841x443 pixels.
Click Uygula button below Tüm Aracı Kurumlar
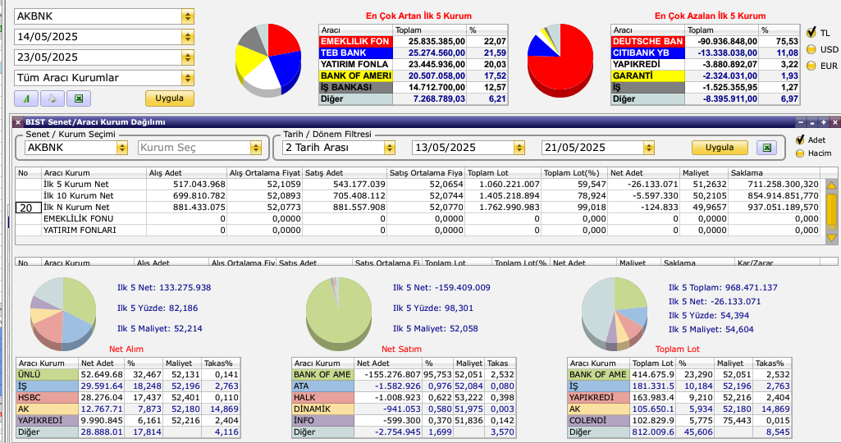170,98
